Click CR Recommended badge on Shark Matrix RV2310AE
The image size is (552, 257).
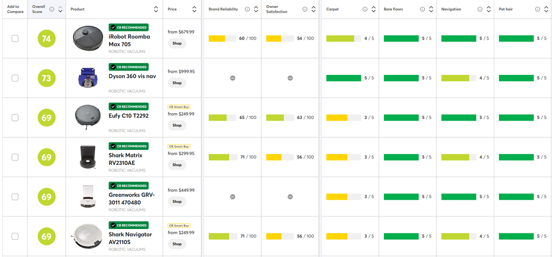coord(129,146)
